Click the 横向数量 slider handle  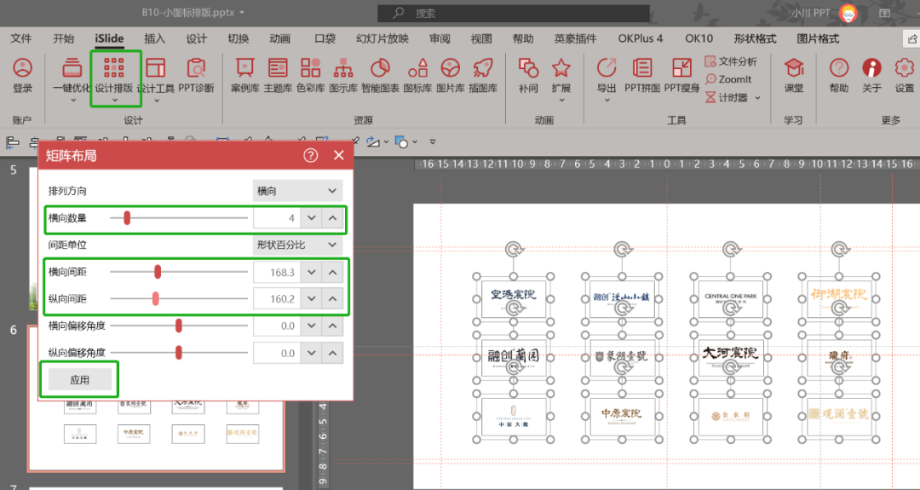click(x=127, y=218)
